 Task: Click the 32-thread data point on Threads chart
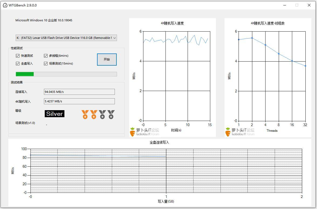click(x=305, y=66)
